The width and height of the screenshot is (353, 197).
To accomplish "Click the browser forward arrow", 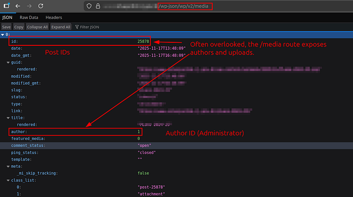I will point(29,6).
